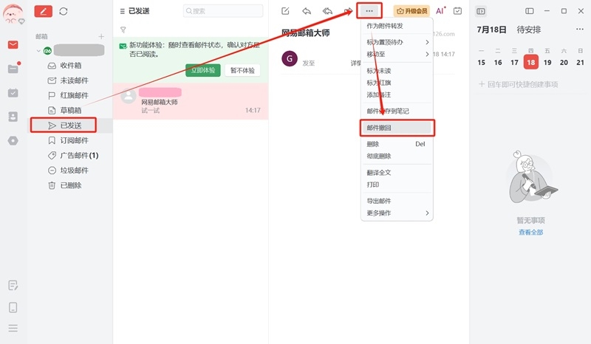591x344 pixels.
Task: Click the sender avatar G in the mail header
Action: coord(290,58)
